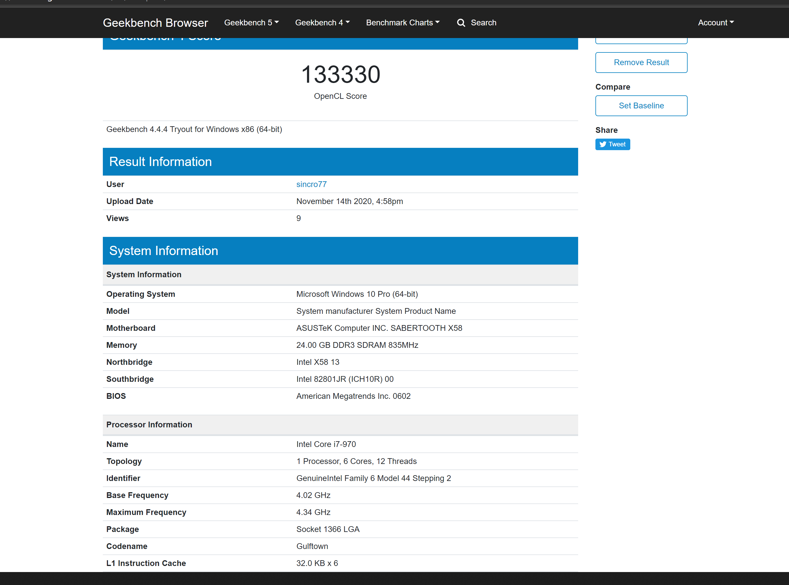Open the Geekbench 5 dropdown menu
This screenshot has height=585, width=789.
[251, 23]
